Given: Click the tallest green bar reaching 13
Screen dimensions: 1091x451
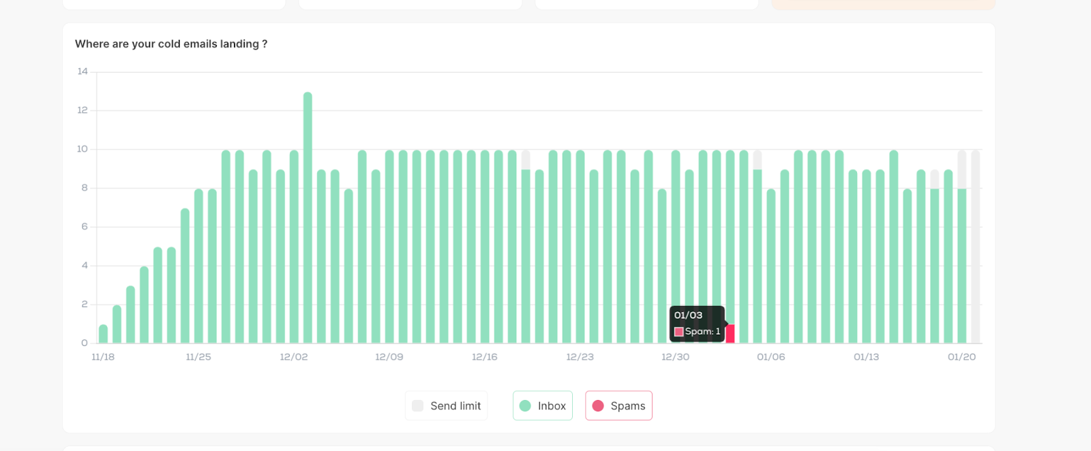Looking at the screenshot, I should click(x=308, y=218).
